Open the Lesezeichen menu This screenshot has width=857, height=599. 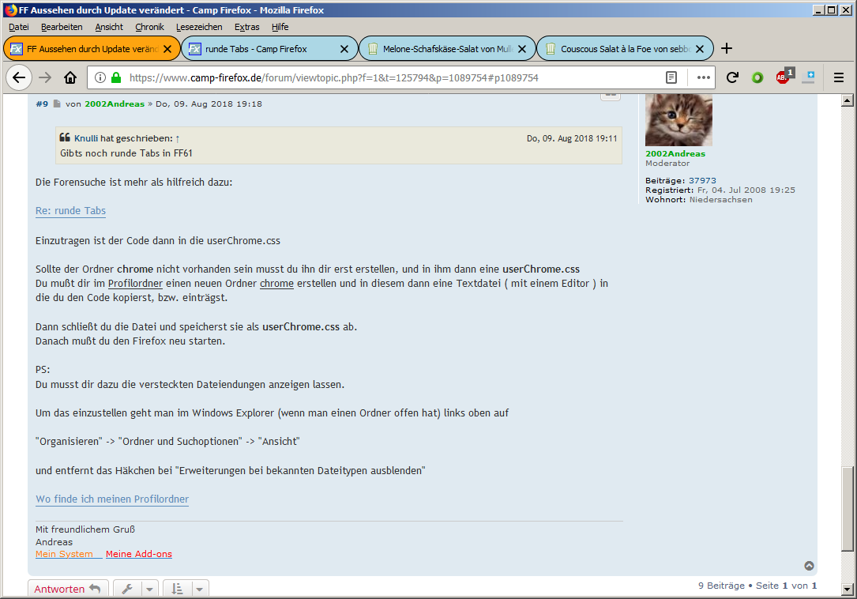pyautogui.click(x=199, y=27)
